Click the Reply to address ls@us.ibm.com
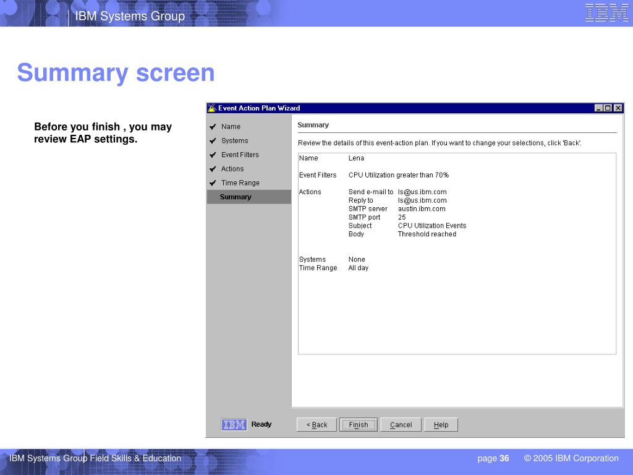The image size is (633, 475). [x=422, y=200]
